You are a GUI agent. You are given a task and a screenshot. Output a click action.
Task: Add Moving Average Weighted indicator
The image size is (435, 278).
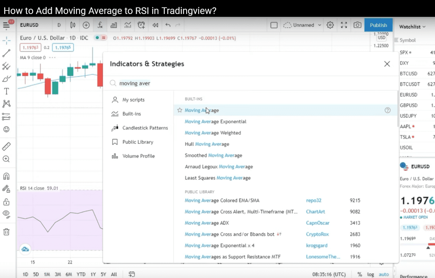tap(213, 133)
